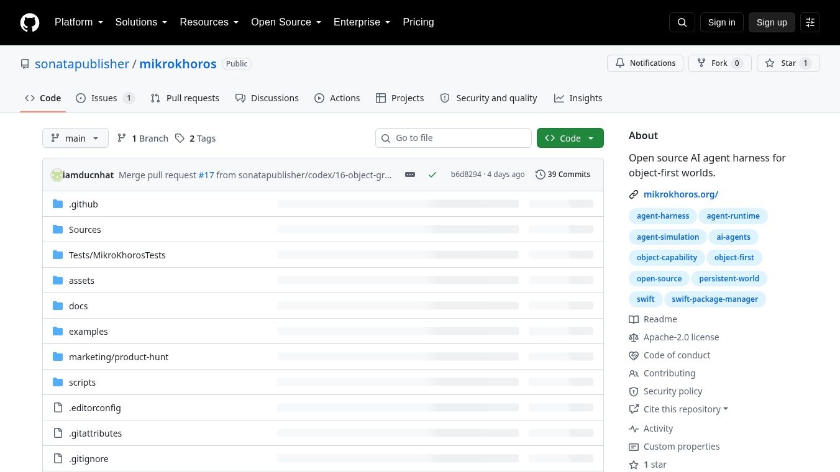Image resolution: width=840 pixels, height=472 pixels.
Task: Click the Code of conduct heart icon
Action: click(634, 355)
